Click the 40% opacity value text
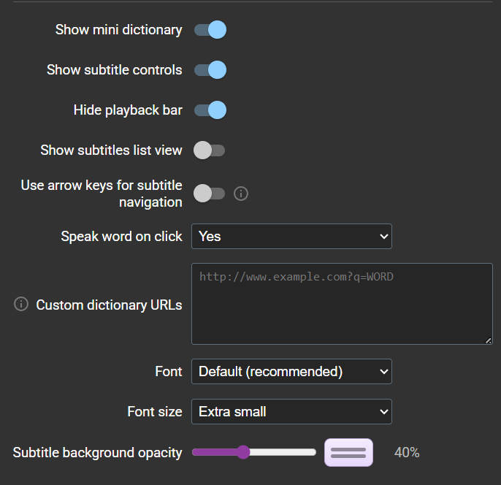501x485 pixels. (x=407, y=453)
